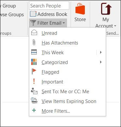Collapse the Filter Email dropdown
Screen dimensions: 121x127
click(x=48, y=23)
